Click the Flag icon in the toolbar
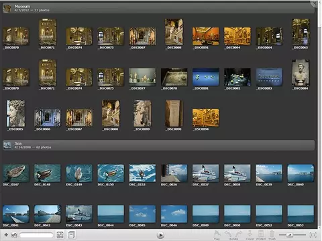 [x=217, y=235]
